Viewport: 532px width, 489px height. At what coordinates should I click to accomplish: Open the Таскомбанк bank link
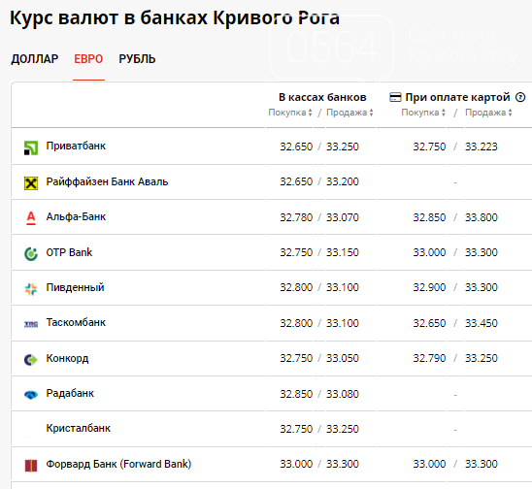pyautogui.click(x=76, y=322)
